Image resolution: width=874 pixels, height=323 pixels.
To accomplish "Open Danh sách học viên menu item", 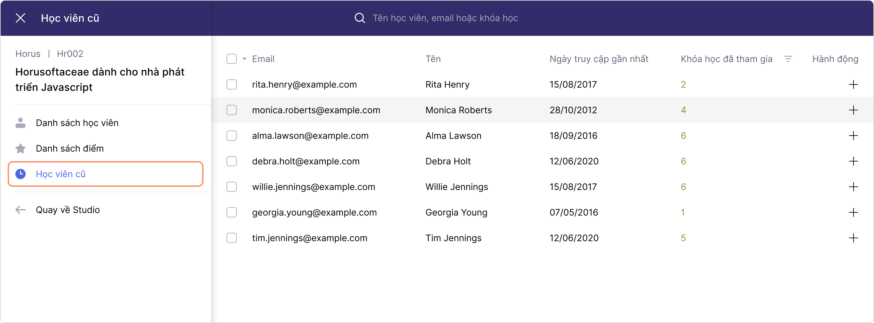I will (x=77, y=123).
